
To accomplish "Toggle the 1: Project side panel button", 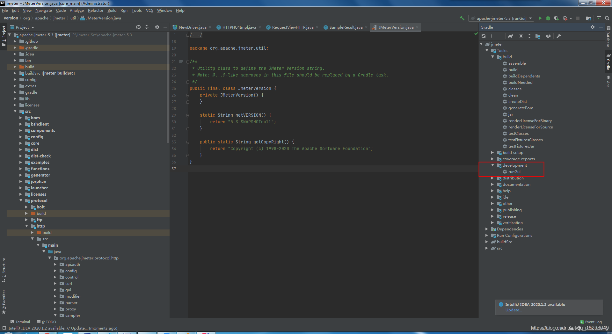I will point(4,36).
